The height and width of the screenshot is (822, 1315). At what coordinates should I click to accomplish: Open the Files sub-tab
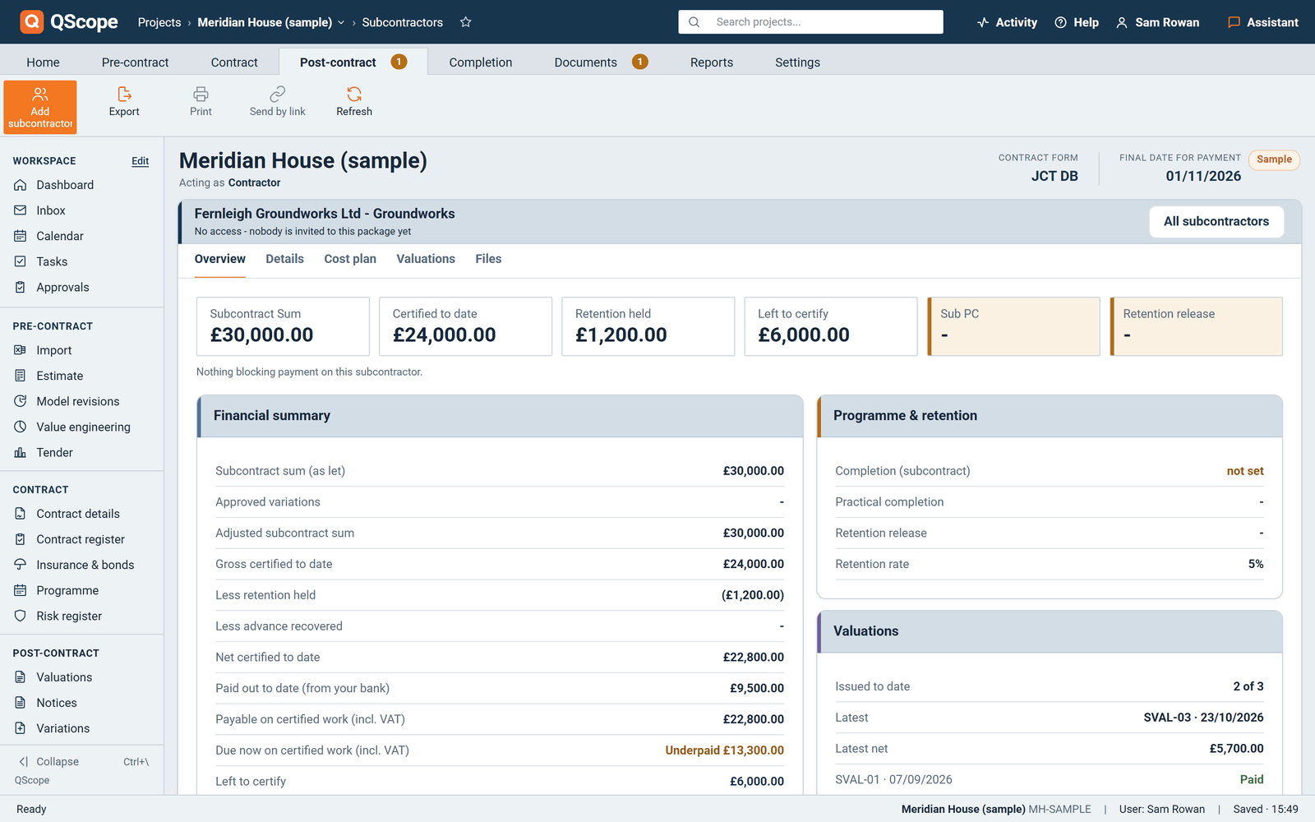coord(488,259)
